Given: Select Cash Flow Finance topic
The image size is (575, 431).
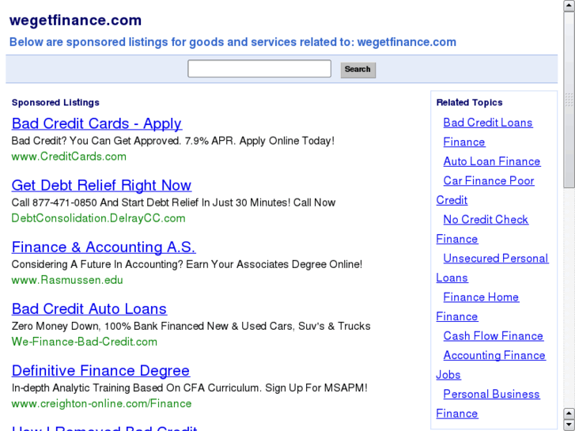Looking at the screenshot, I should (x=494, y=336).
